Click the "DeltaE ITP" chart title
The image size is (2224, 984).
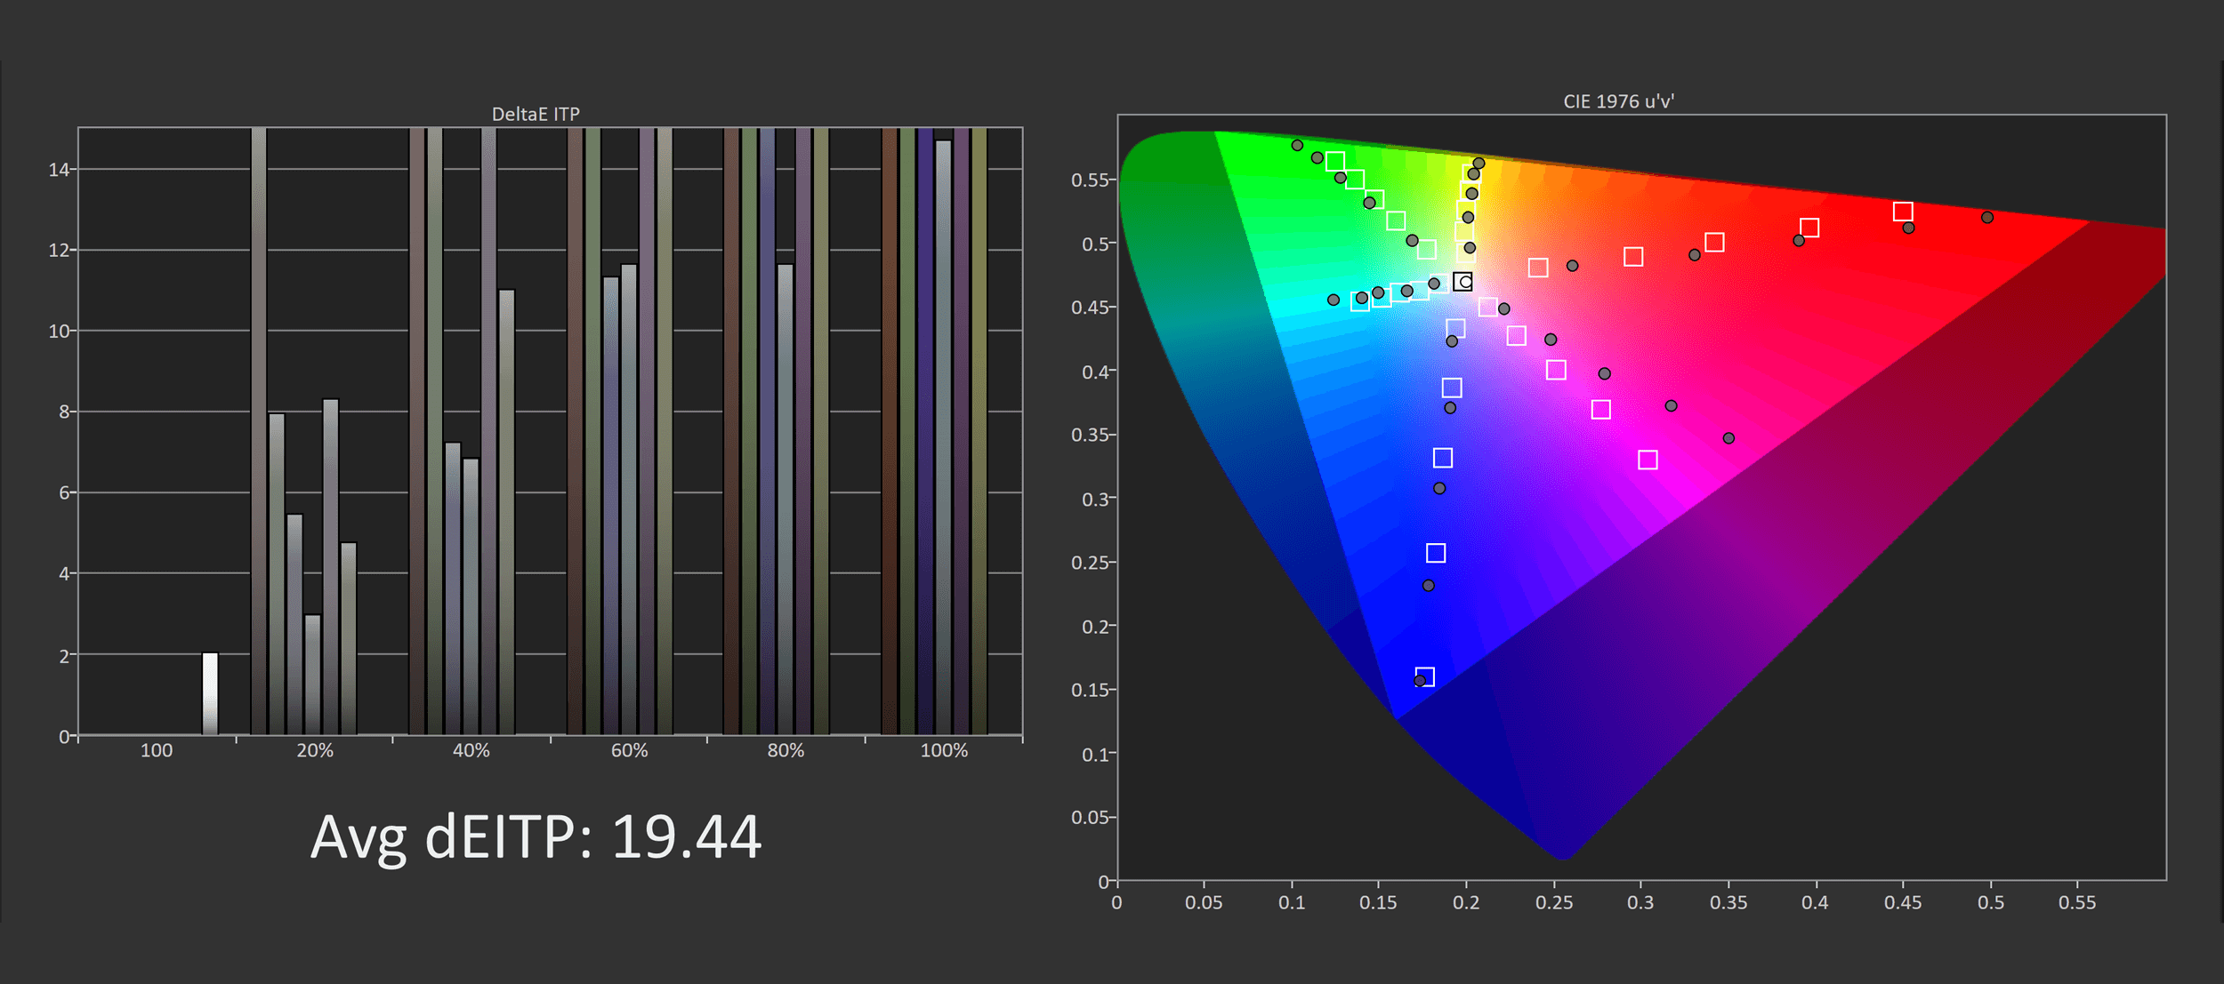pos(536,114)
